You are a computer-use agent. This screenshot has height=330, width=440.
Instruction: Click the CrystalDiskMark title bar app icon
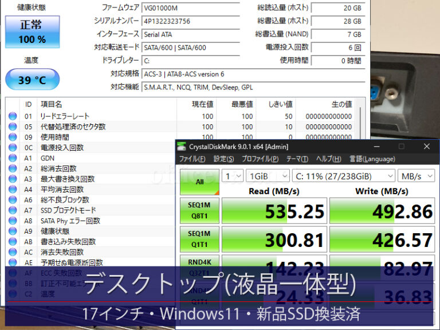pyautogui.click(x=183, y=147)
